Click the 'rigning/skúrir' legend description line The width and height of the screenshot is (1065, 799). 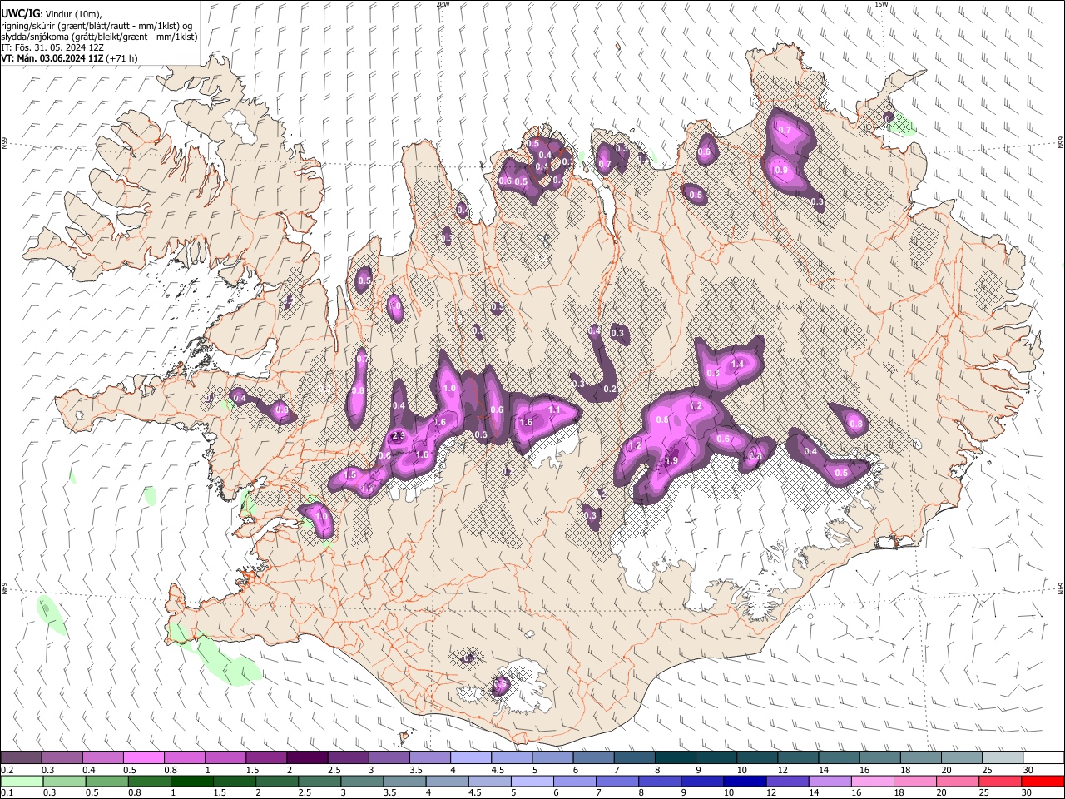tap(97, 26)
